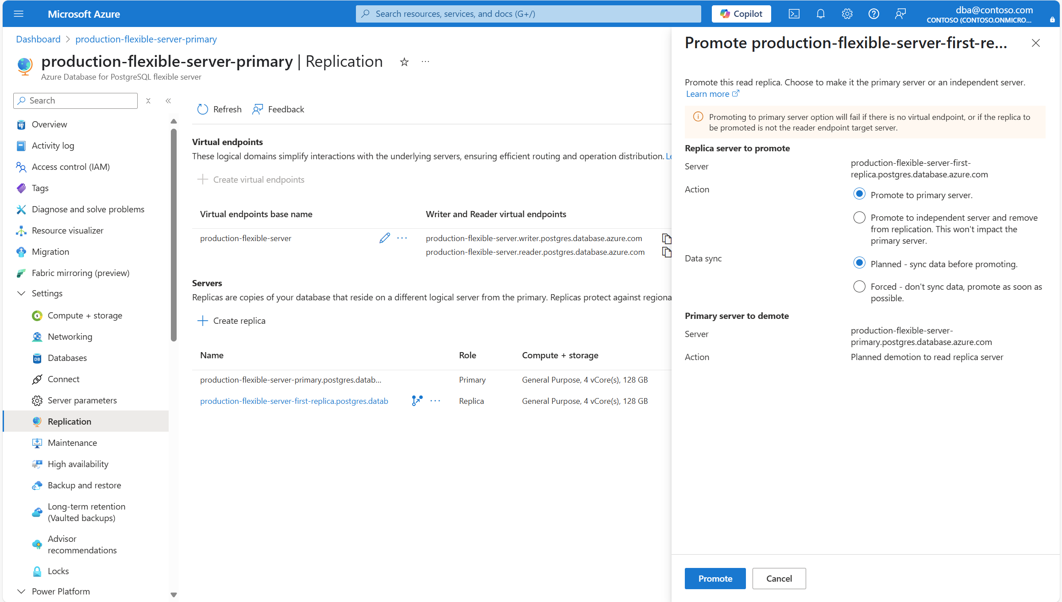
Task: Choose Forced data sync option
Action: pyautogui.click(x=859, y=287)
